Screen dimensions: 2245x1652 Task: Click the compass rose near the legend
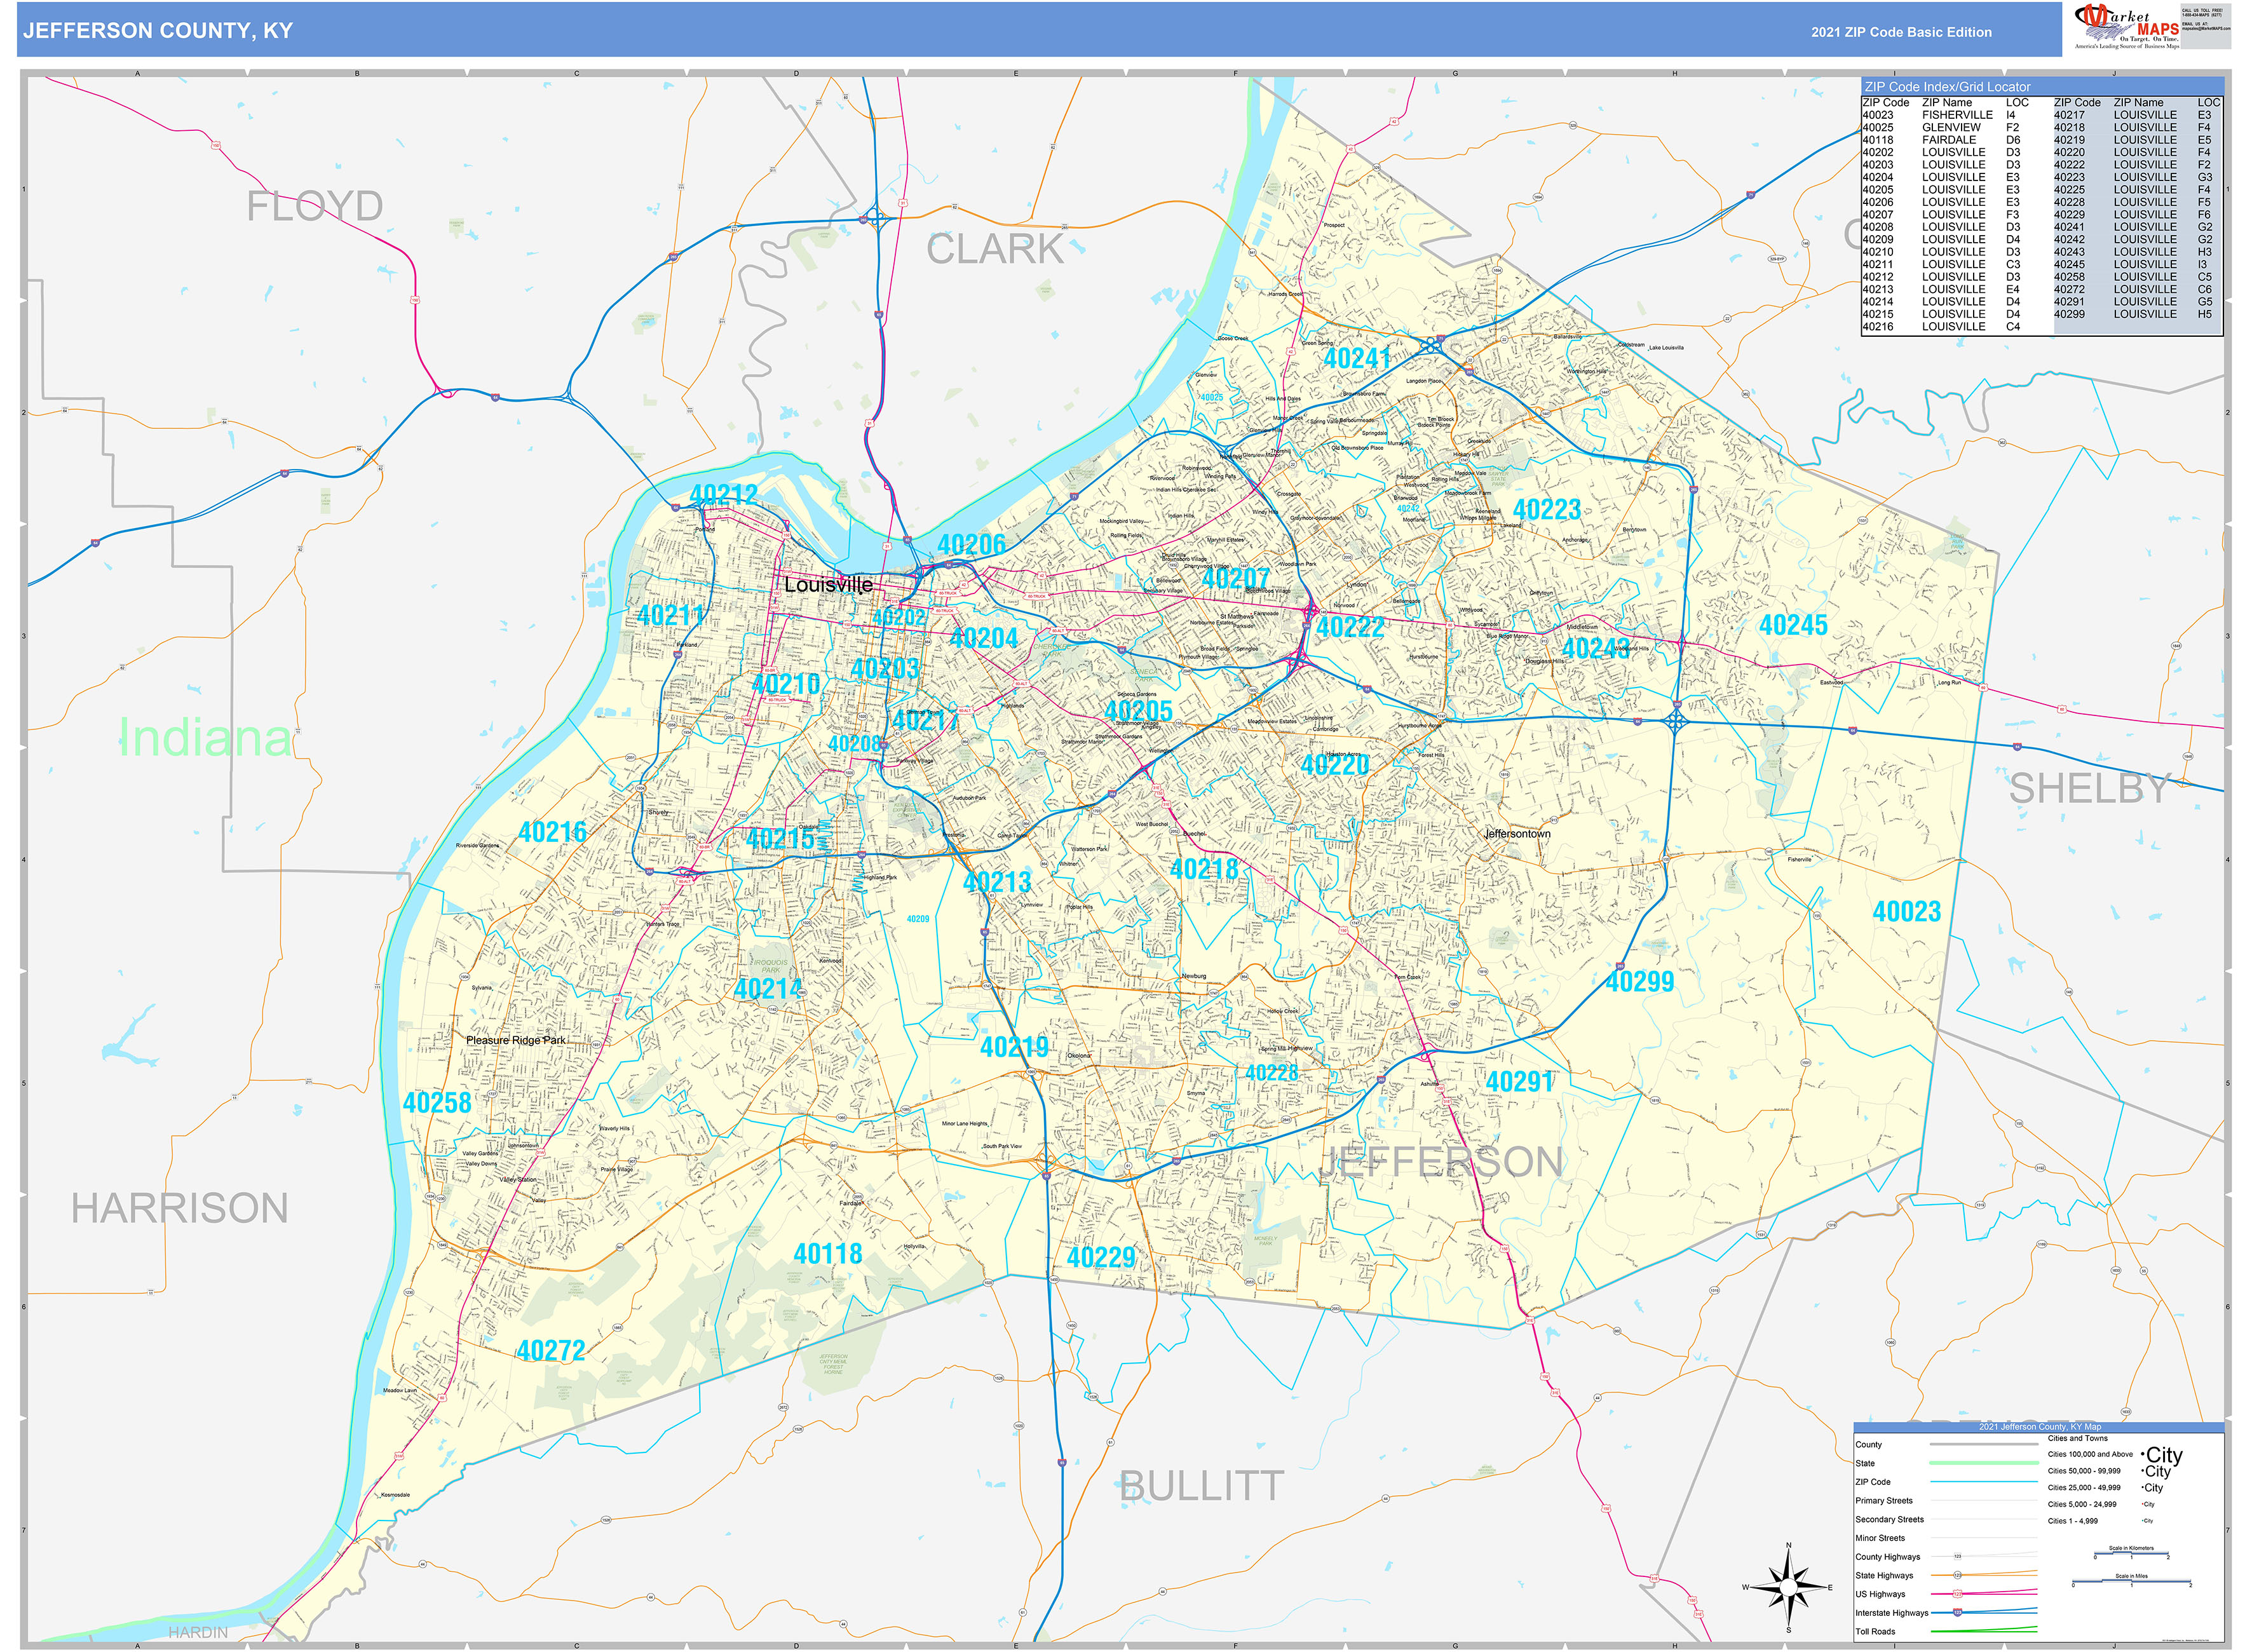[x=1789, y=1587]
